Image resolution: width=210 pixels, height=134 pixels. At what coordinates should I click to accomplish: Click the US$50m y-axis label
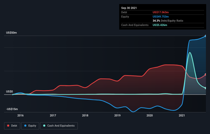pos(12,33)
